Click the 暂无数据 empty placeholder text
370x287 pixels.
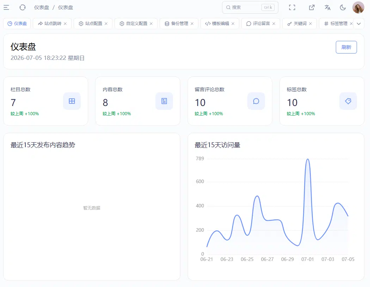tap(92, 208)
